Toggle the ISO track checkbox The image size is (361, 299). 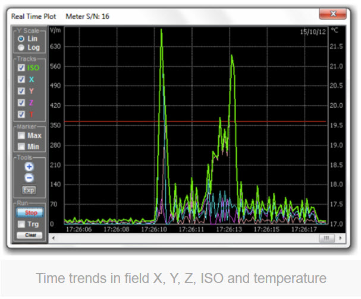(x=21, y=68)
